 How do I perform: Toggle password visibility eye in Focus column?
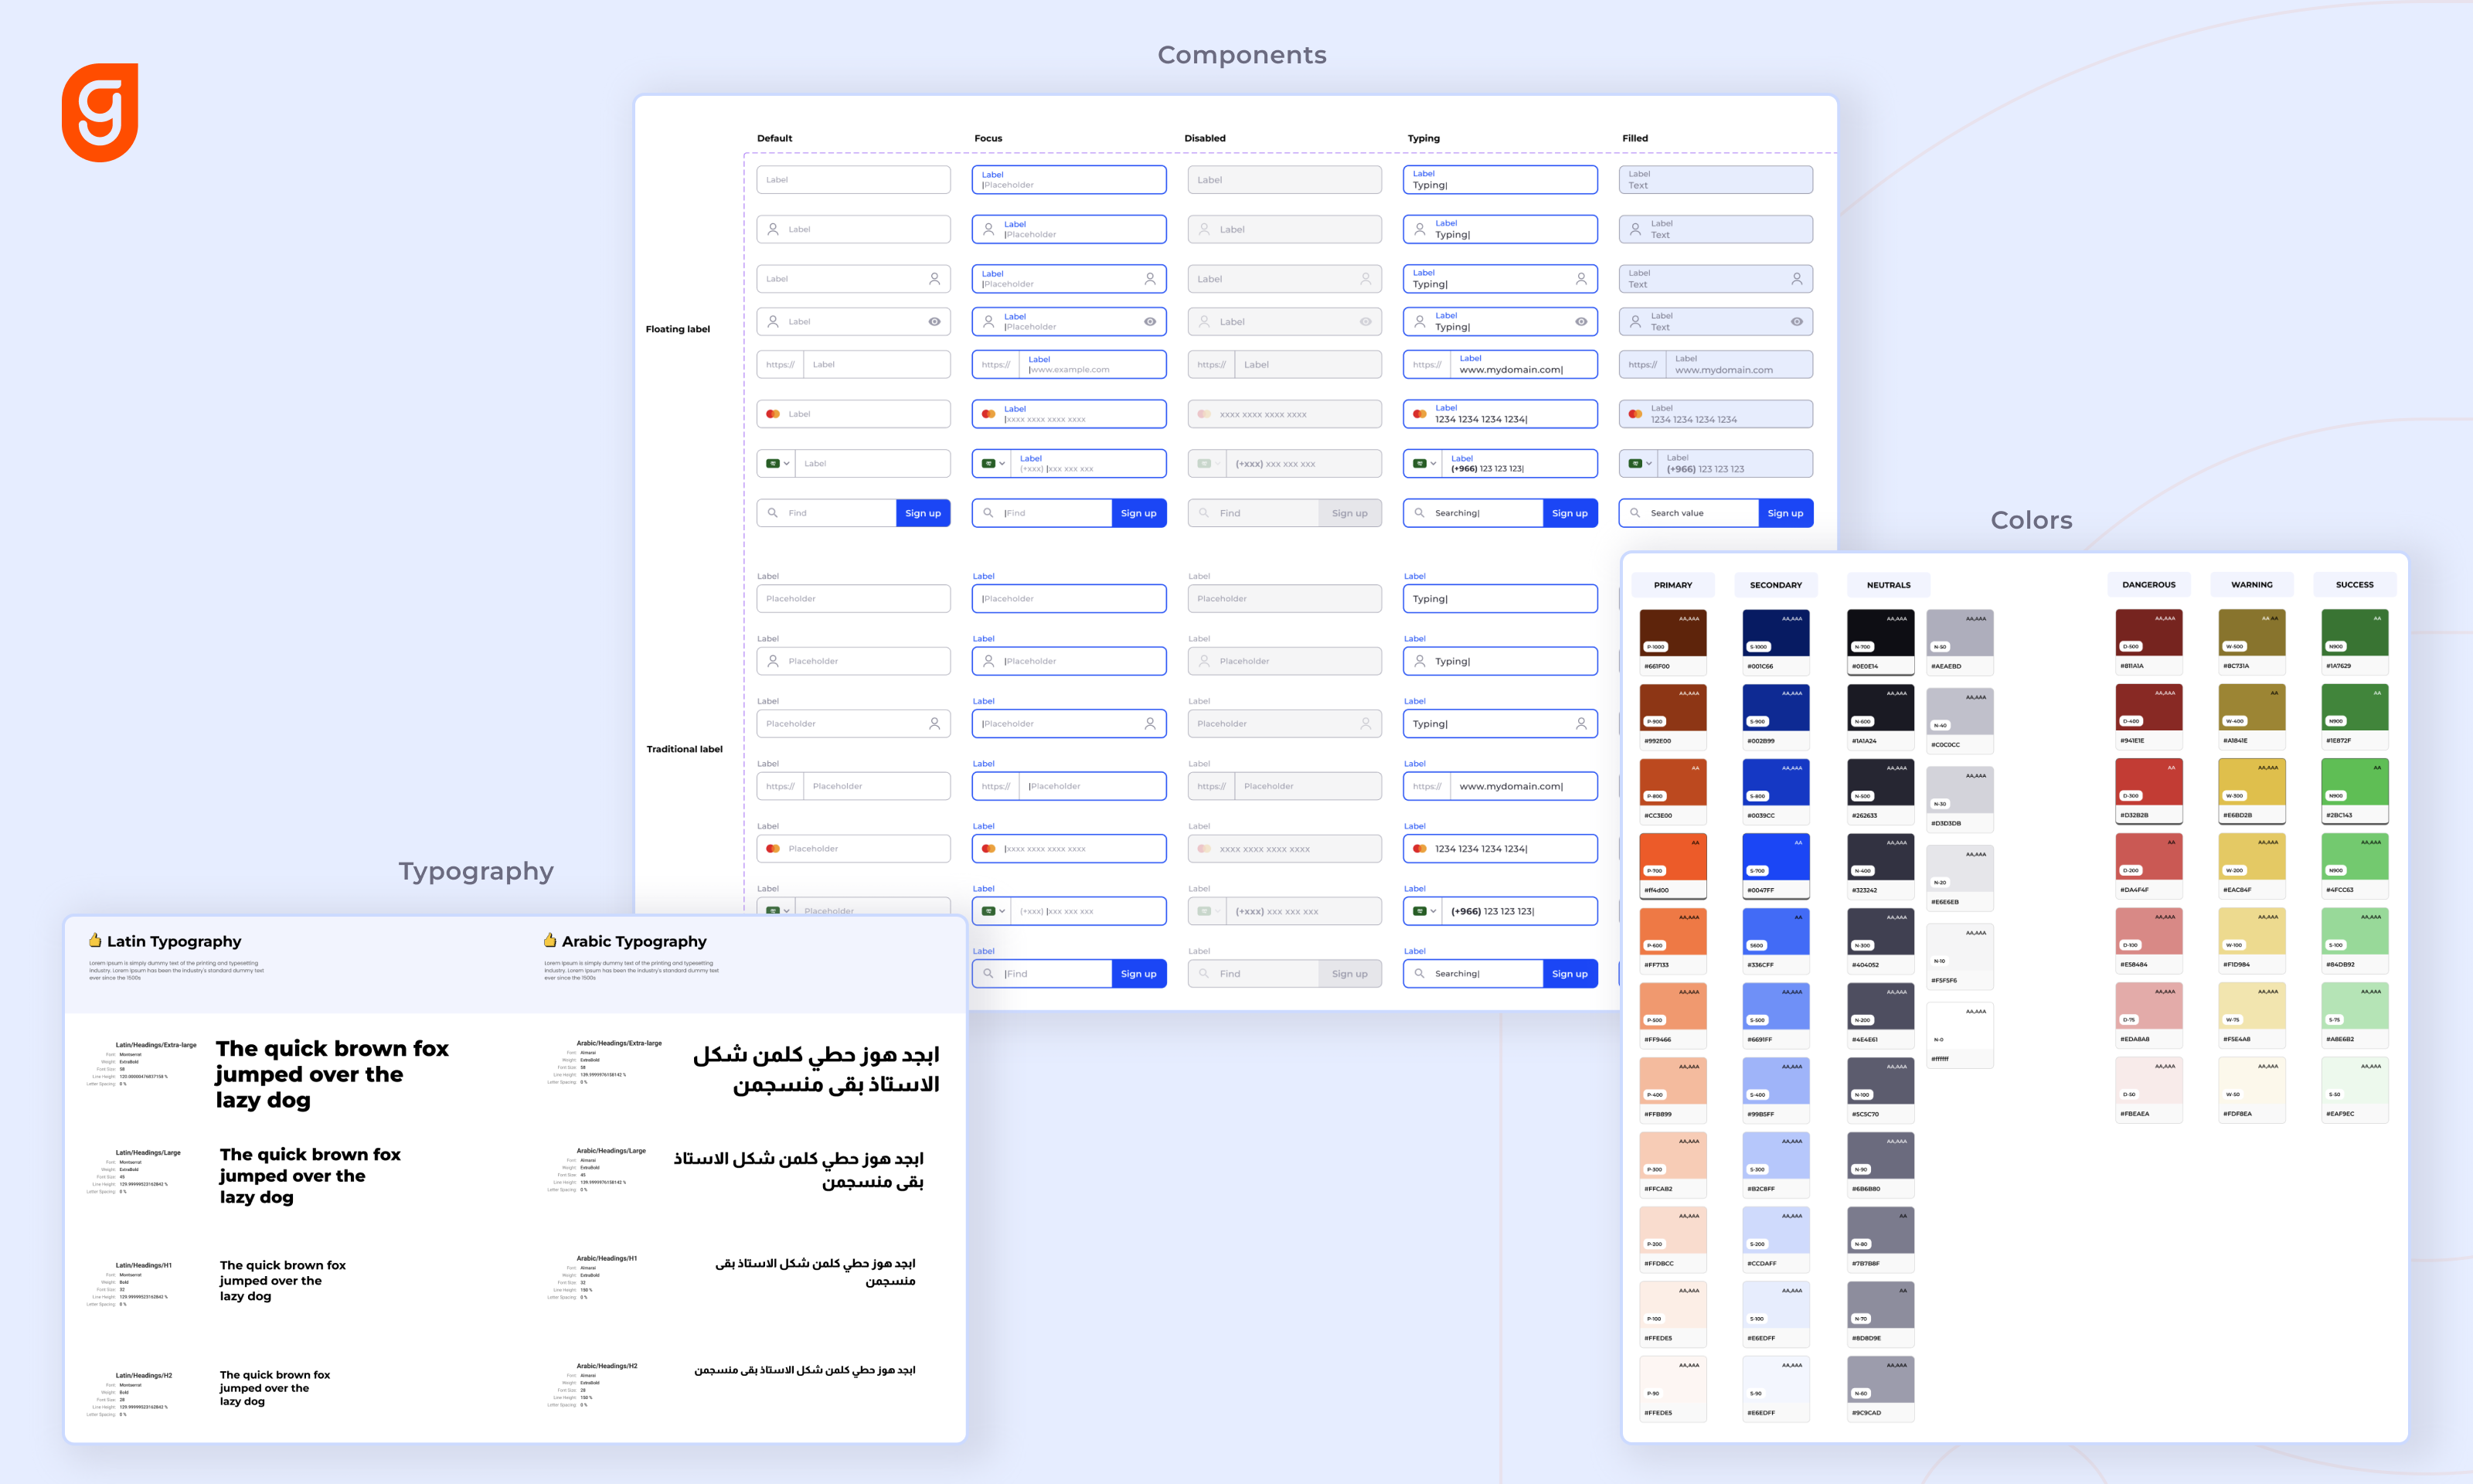click(1149, 322)
